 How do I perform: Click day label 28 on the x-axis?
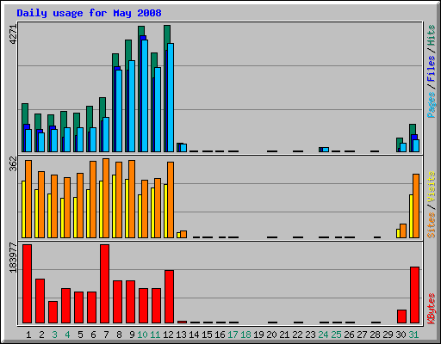375,335
